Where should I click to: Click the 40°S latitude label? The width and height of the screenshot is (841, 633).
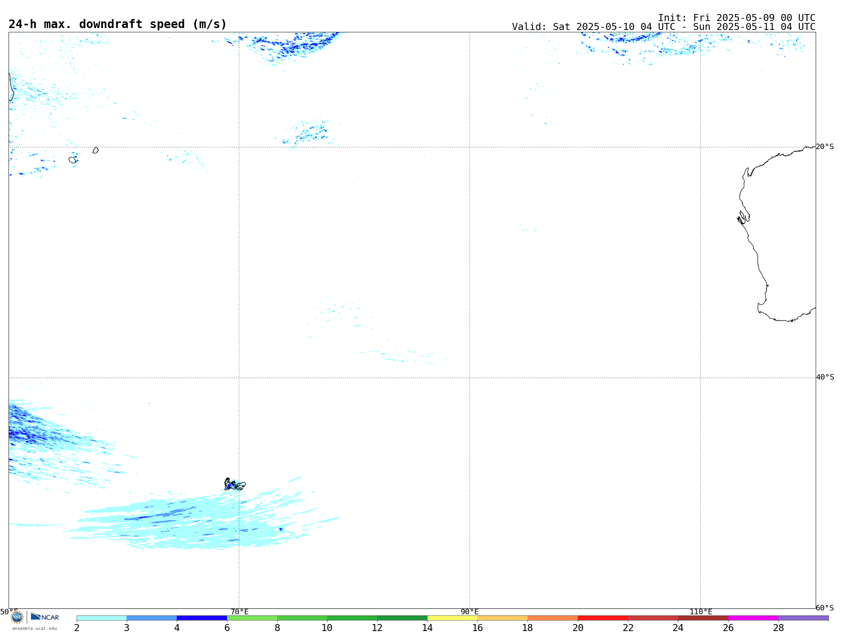click(x=825, y=377)
